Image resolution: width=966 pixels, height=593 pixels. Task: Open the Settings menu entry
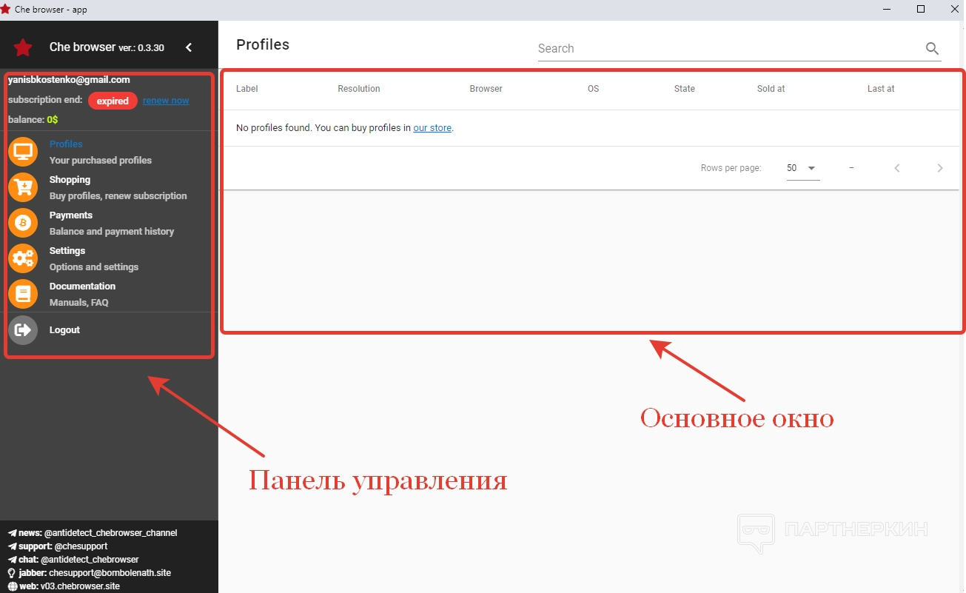click(67, 251)
